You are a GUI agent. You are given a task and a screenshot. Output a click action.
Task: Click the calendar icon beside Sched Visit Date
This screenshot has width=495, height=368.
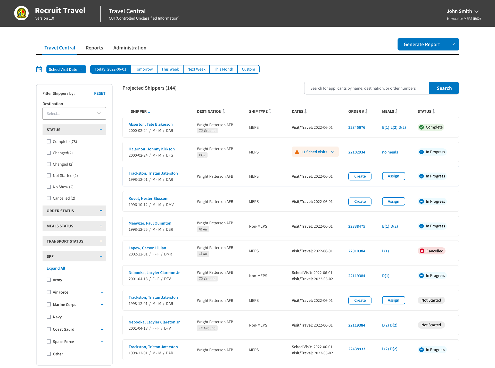click(39, 69)
